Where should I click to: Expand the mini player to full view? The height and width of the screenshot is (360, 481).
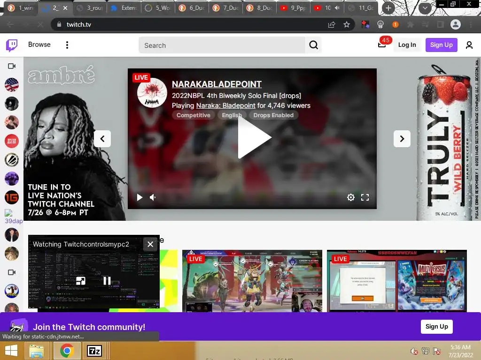[81, 281]
